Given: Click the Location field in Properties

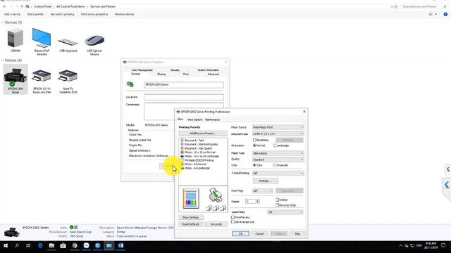Looking at the screenshot, I should pos(184,97).
